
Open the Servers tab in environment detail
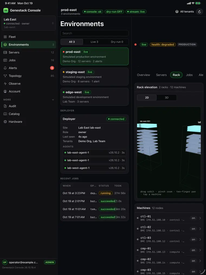coord(161,75)
